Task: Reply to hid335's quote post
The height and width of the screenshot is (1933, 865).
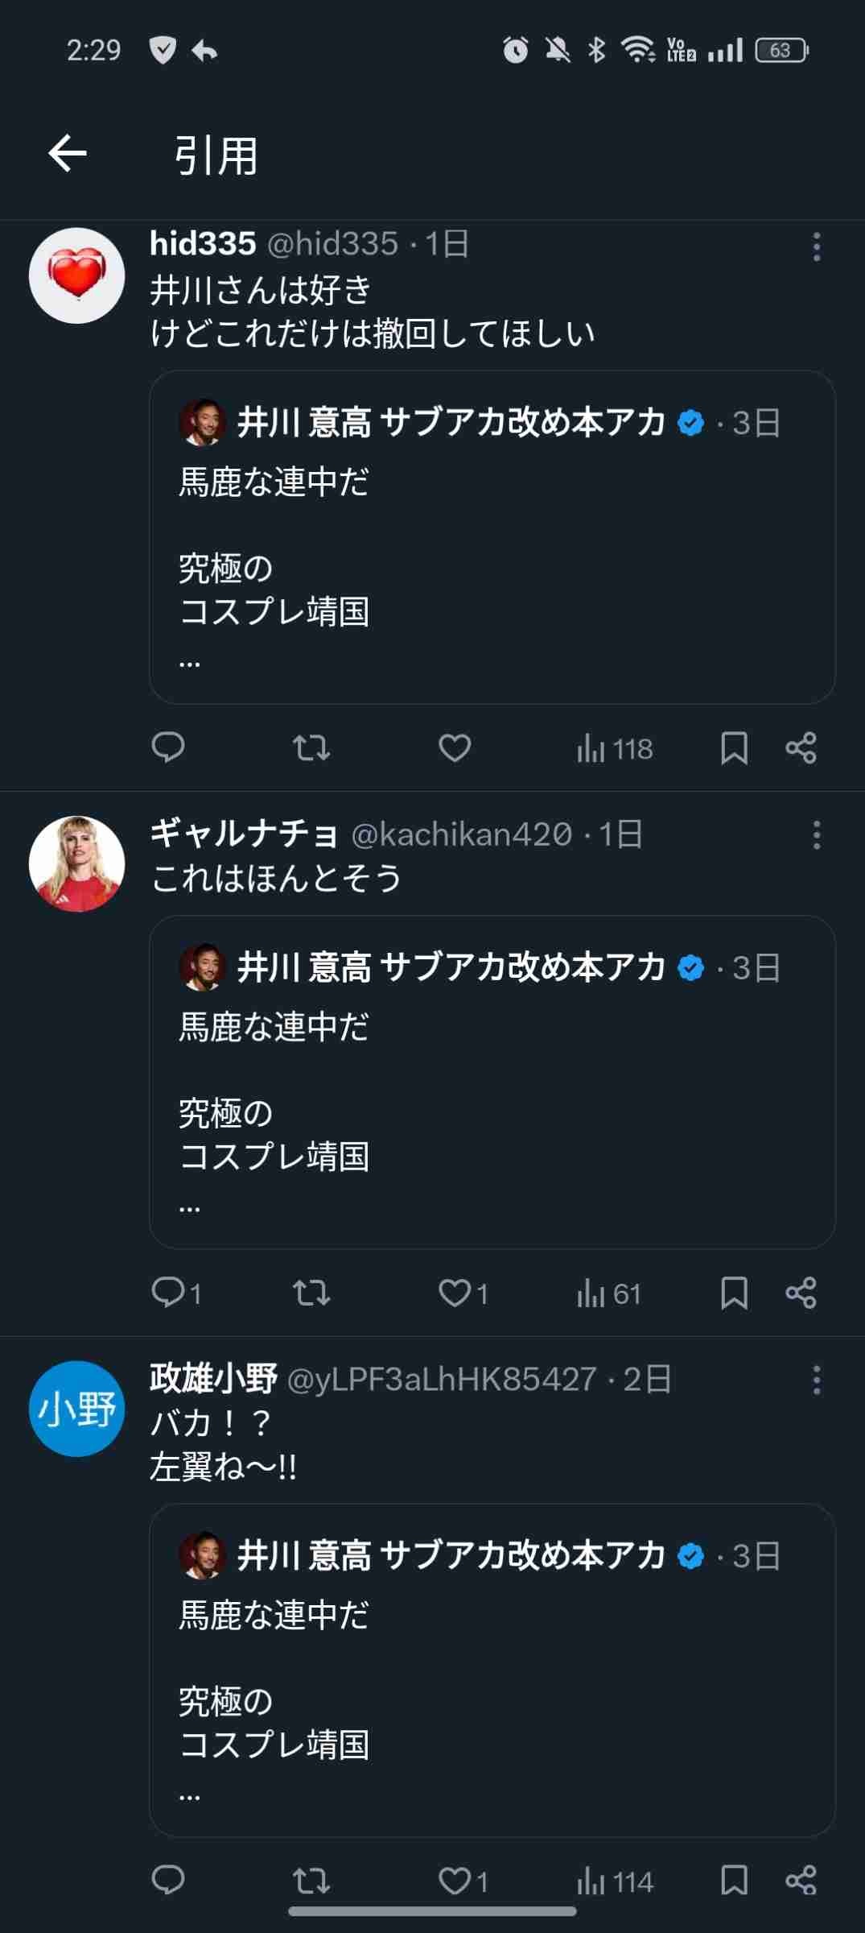Action: click(x=168, y=747)
